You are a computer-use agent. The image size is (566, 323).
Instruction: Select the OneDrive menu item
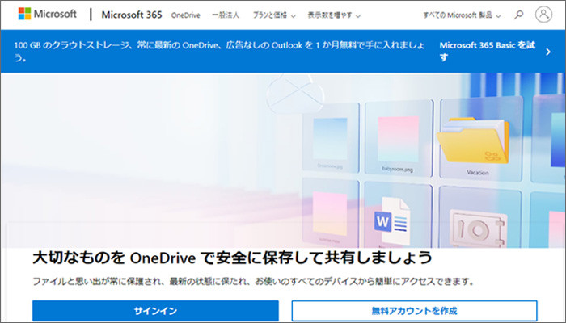[185, 15]
